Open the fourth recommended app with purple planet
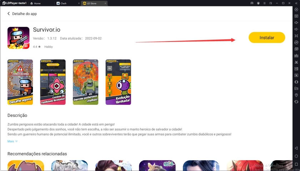This screenshot has width=300, height=171. pyautogui.click(x=157, y=166)
